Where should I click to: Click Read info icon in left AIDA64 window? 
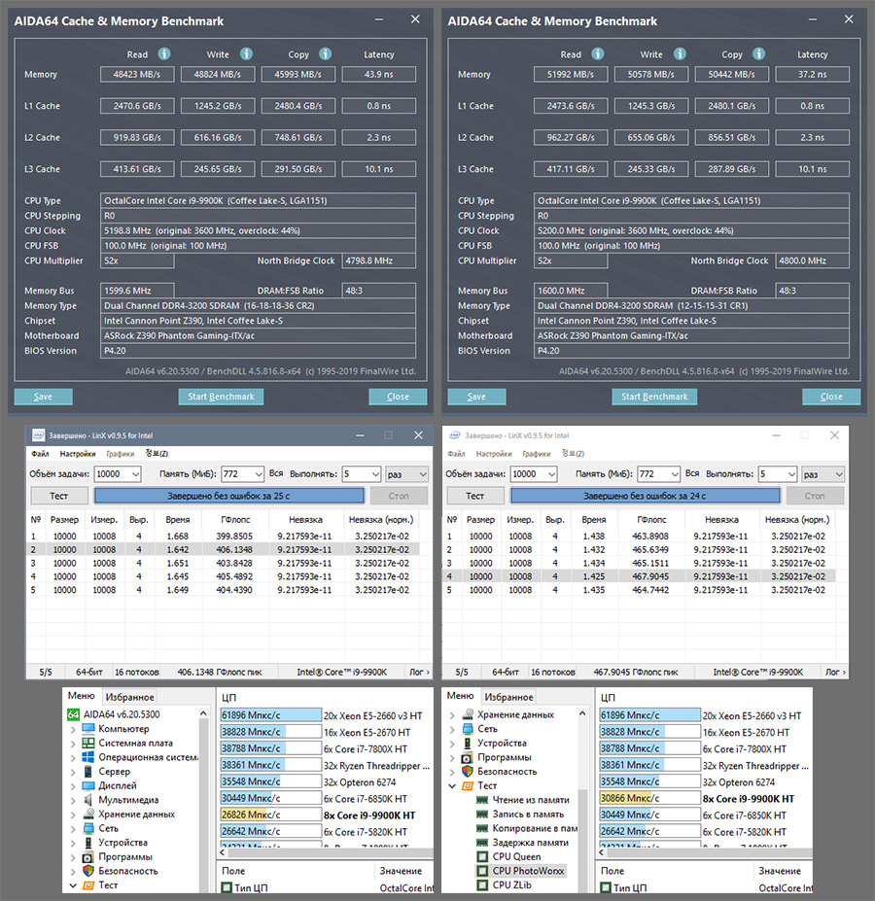pos(164,54)
